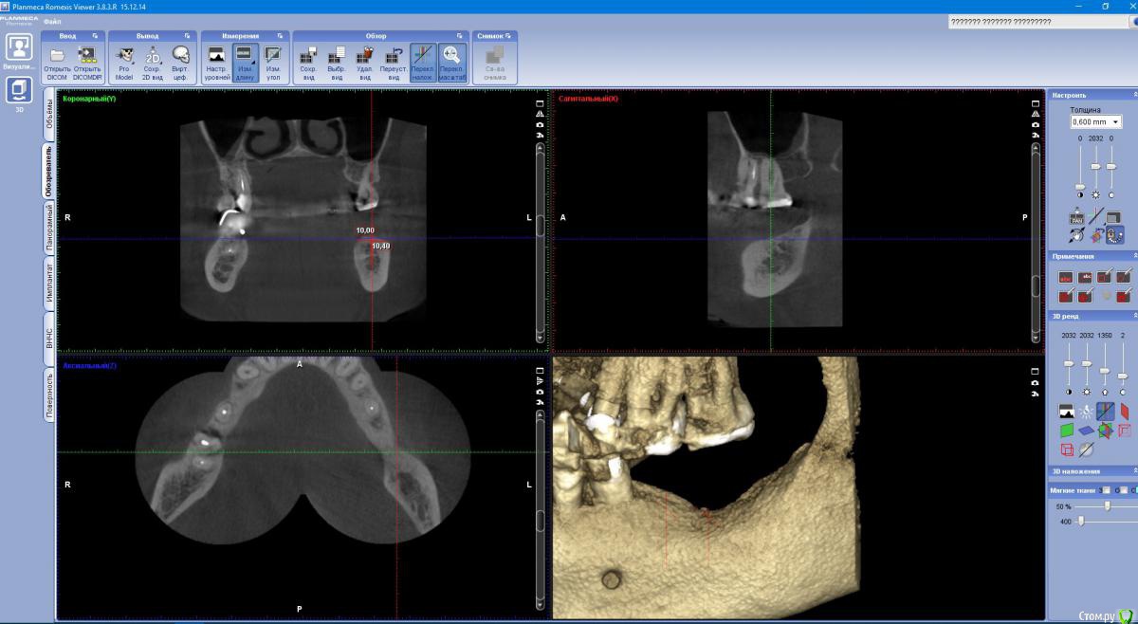This screenshot has height=624, width=1138.
Task: Click the Переуст. вид reset view icon
Action: tap(393, 58)
